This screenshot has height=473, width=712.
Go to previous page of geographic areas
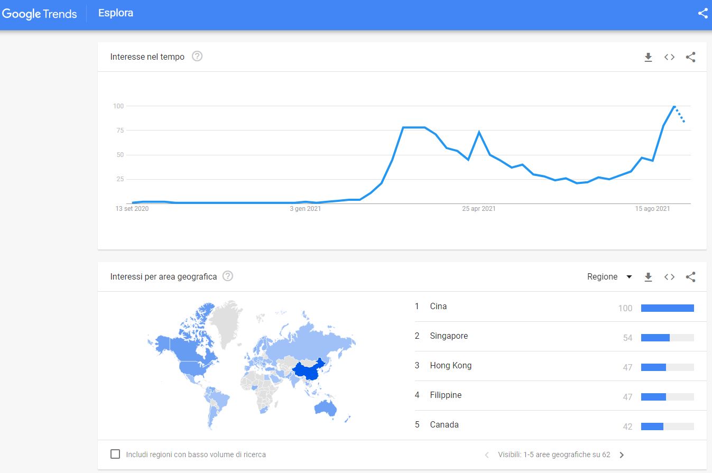pyautogui.click(x=486, y=455)
